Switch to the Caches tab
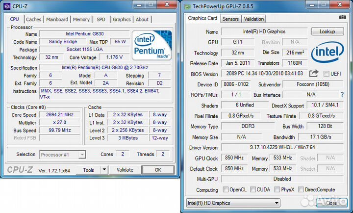353x213 pixels. pyautogui.click(x=33, y=20)
